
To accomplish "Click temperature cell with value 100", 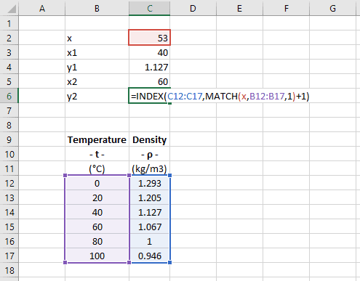I will (x=97, y=256).
